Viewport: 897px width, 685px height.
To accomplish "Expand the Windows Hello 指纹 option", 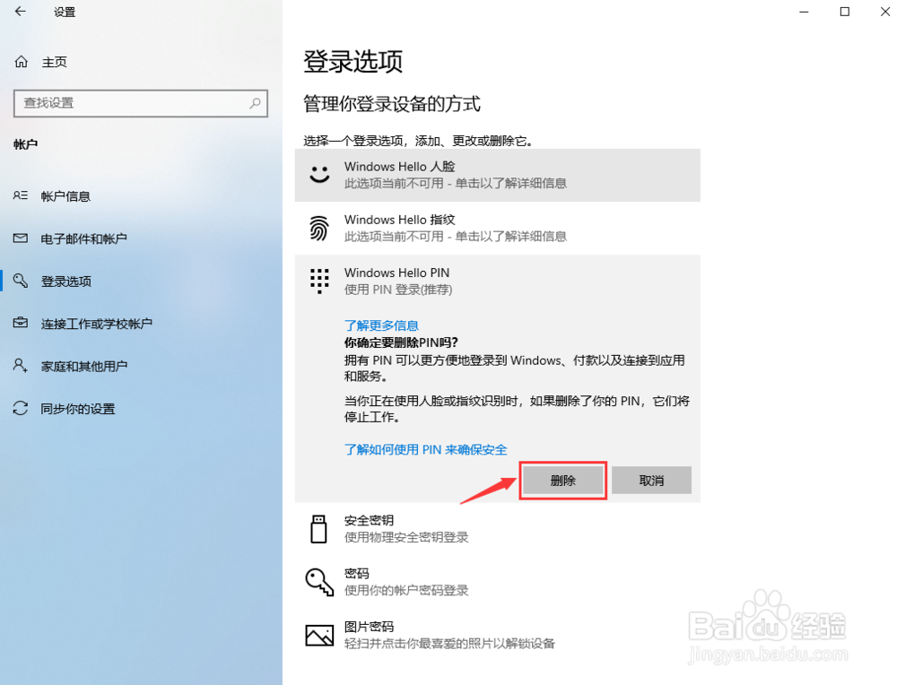I will (x=497, y=228).
